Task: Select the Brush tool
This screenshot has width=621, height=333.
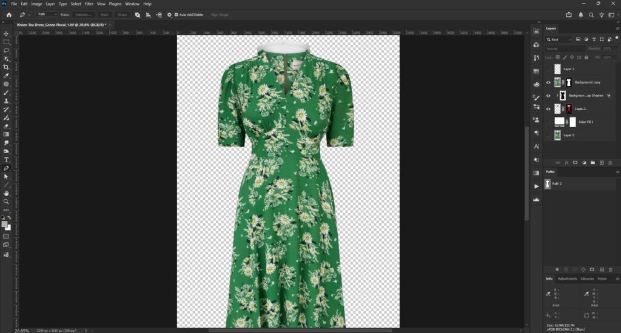Action: point(6,93)
